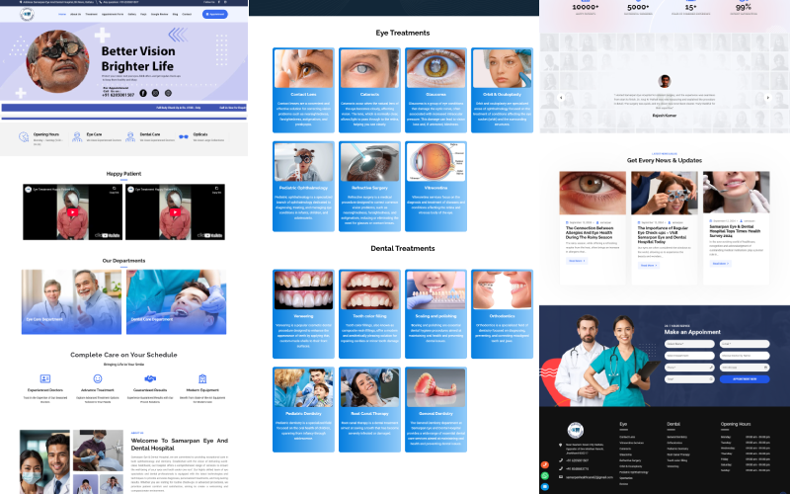Open the About Us menu item
Viewport: 790px width, 494px height.
coord(77,15)
